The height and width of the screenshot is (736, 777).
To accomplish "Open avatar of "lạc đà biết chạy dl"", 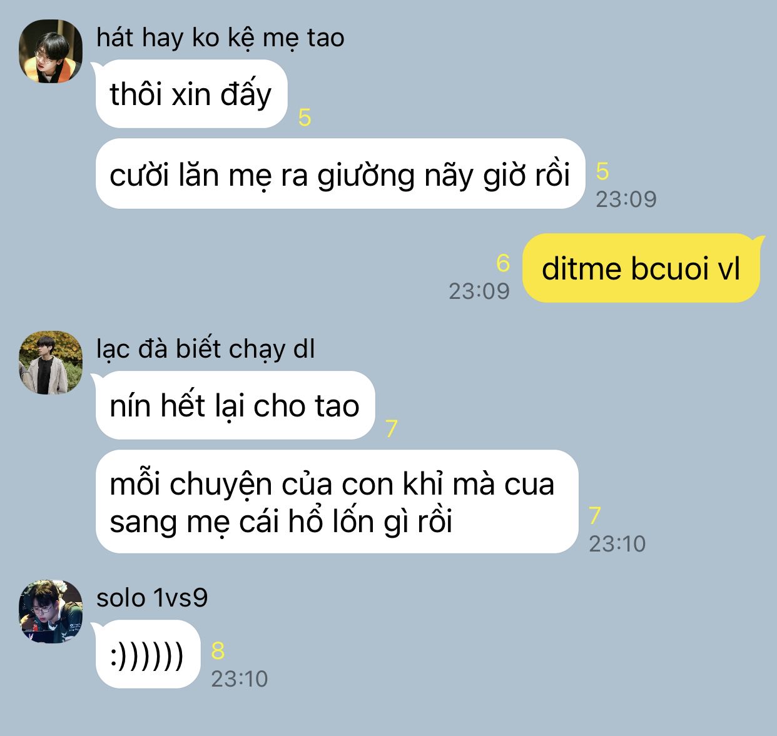I will pos(51,363).
